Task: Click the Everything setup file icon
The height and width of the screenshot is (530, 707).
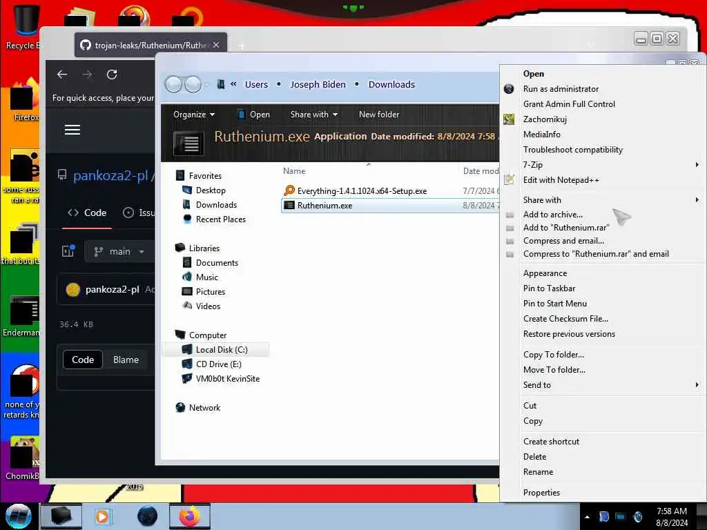Action: point(289,190)
